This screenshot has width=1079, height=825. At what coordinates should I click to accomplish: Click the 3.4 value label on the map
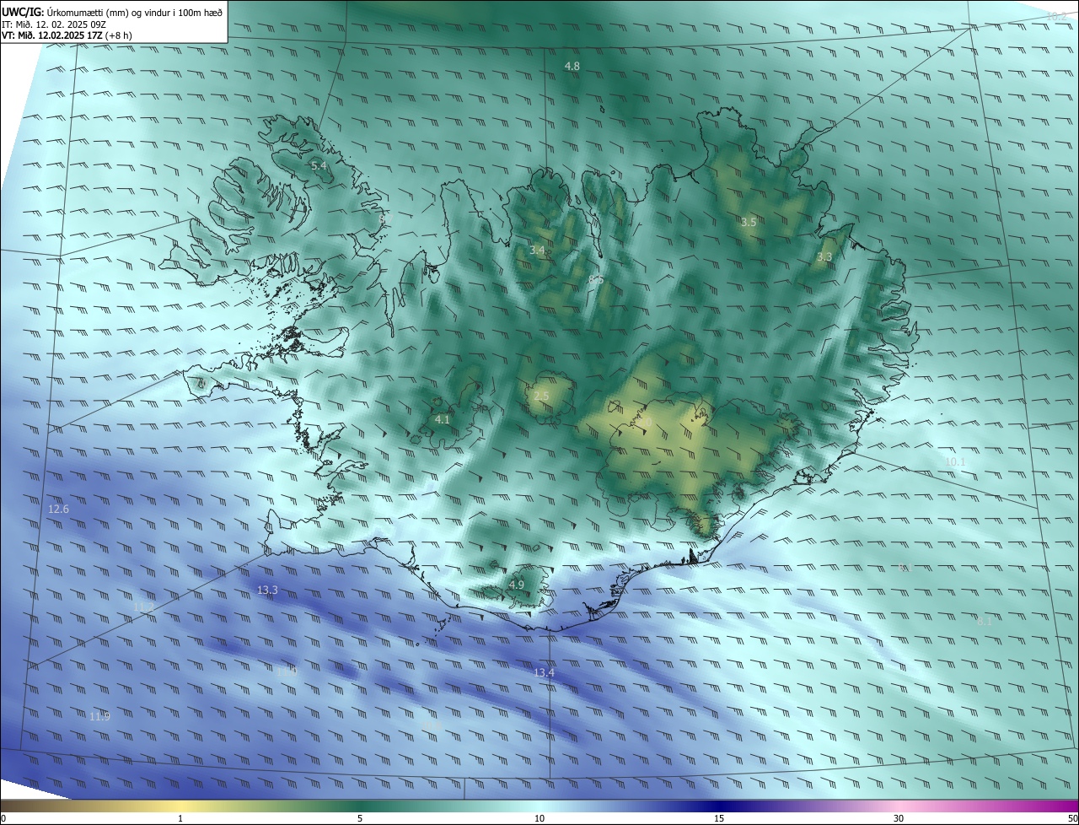(x=537, y=251)
